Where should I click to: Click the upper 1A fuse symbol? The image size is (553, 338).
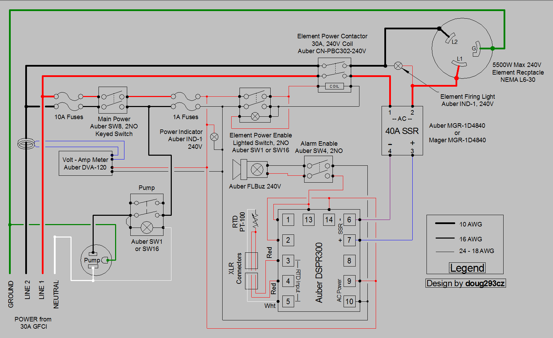click(186, 97)
